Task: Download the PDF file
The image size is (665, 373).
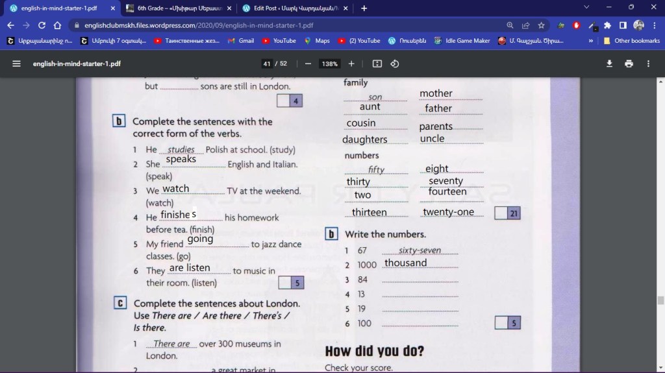Action: pos(609,64)
